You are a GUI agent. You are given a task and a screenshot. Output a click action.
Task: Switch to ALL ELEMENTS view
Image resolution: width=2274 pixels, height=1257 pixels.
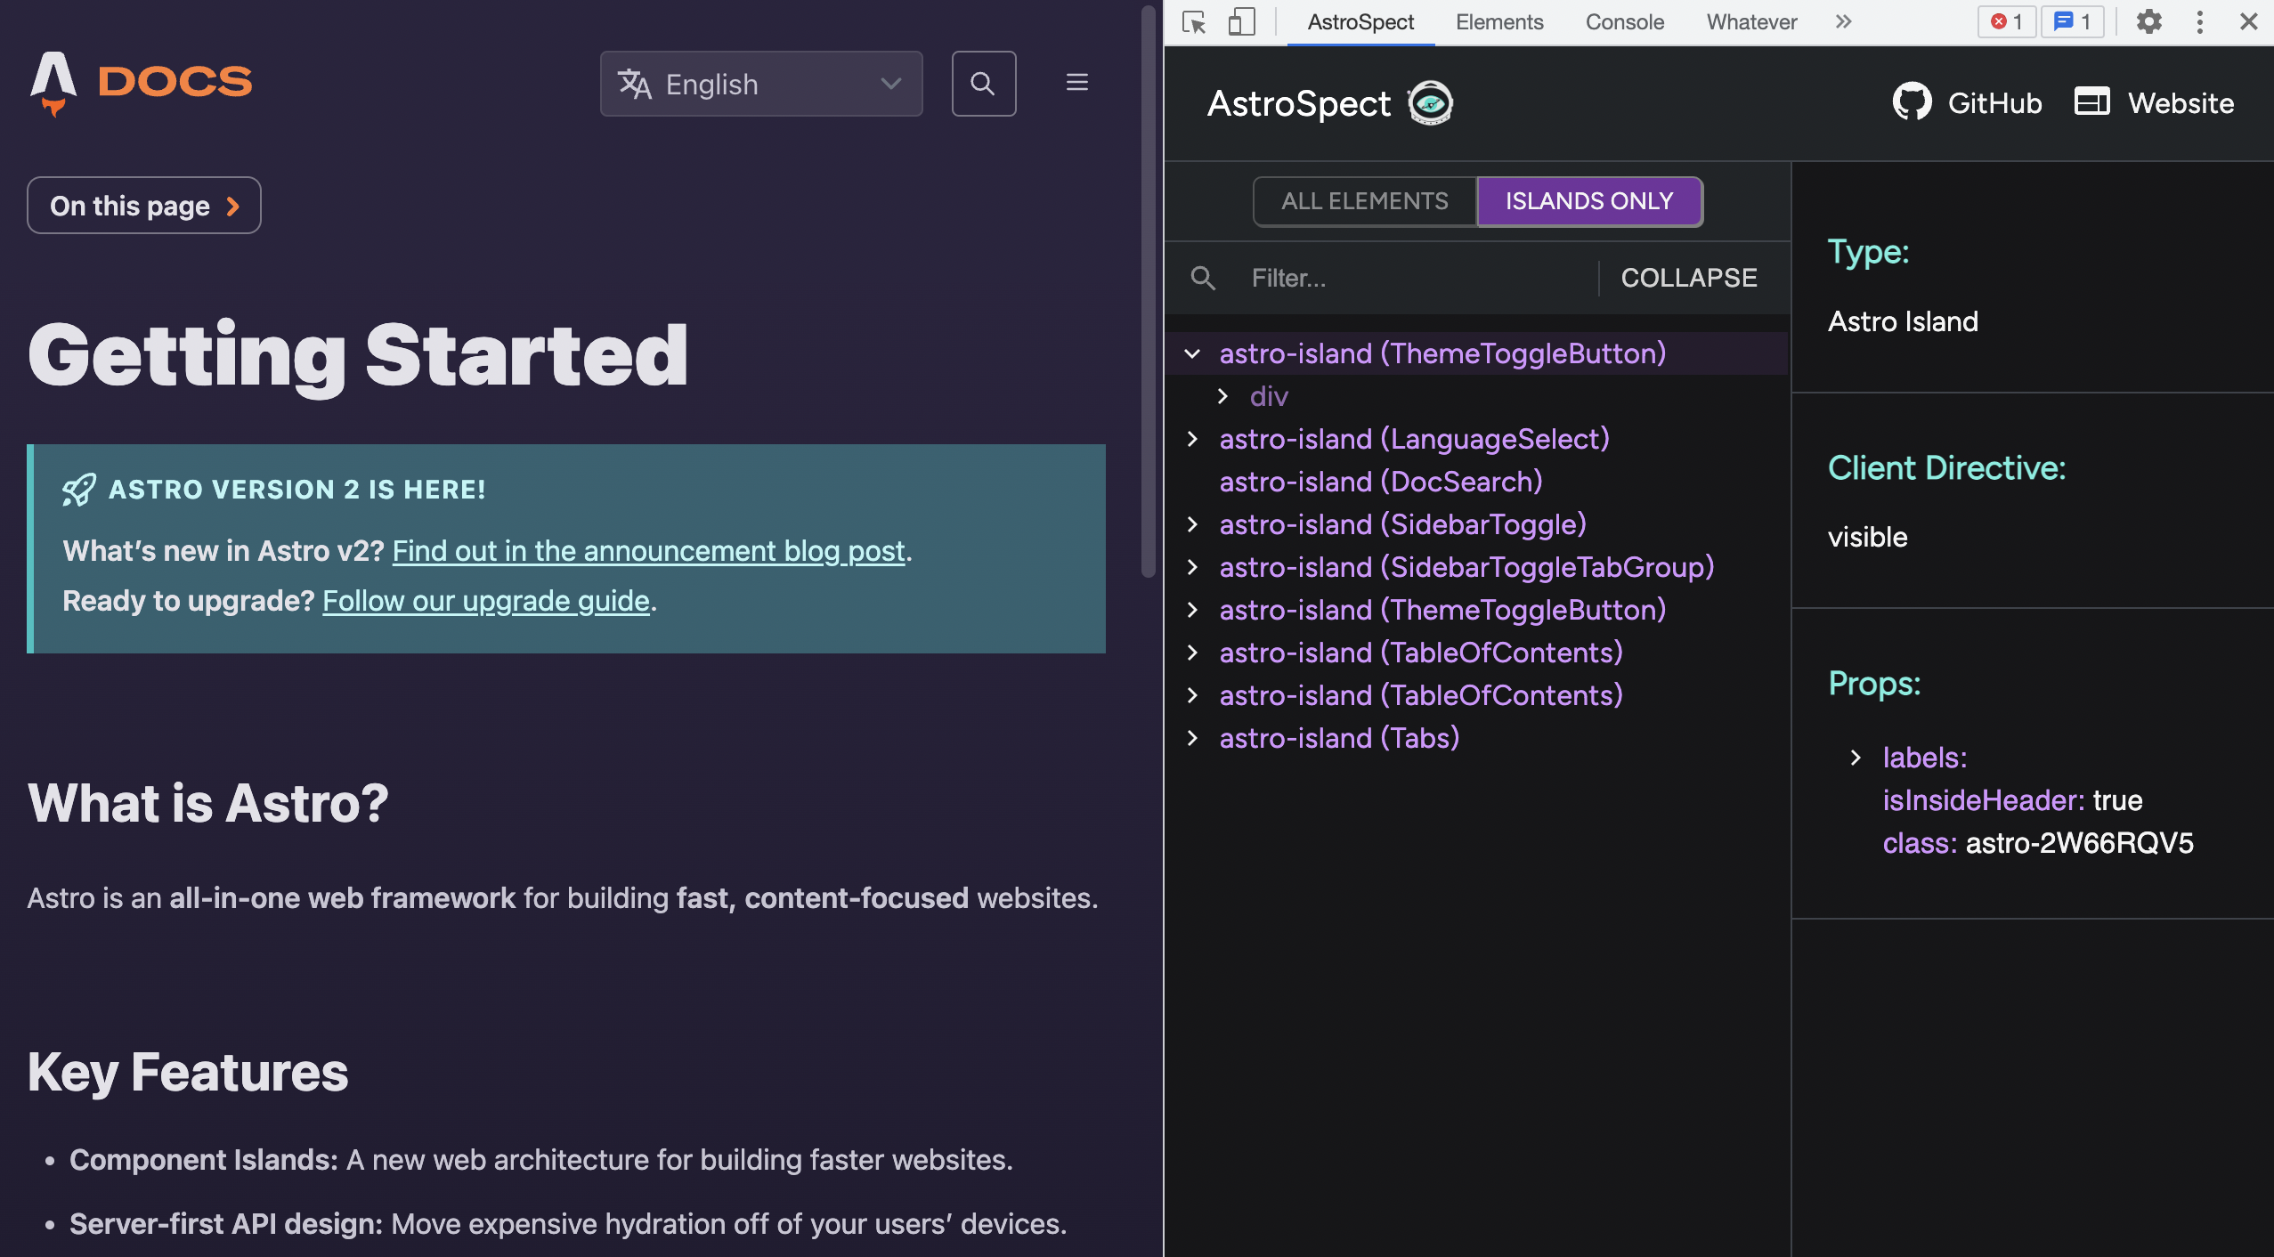(x=1365, y=201)
